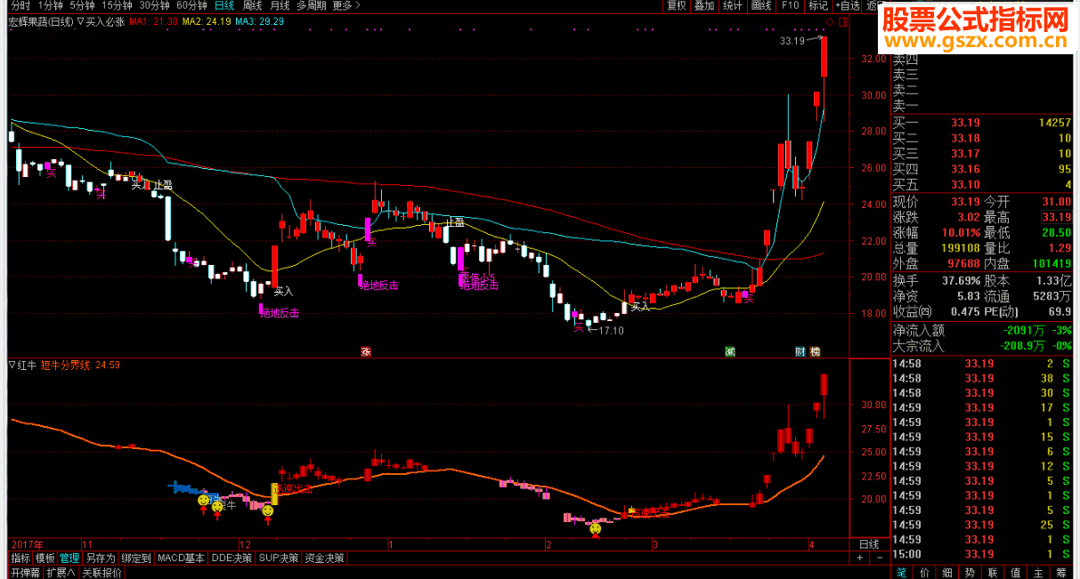Click the green 减 marker under the chart
This screenshot has height=579, width=1080.
pos(730,351)
